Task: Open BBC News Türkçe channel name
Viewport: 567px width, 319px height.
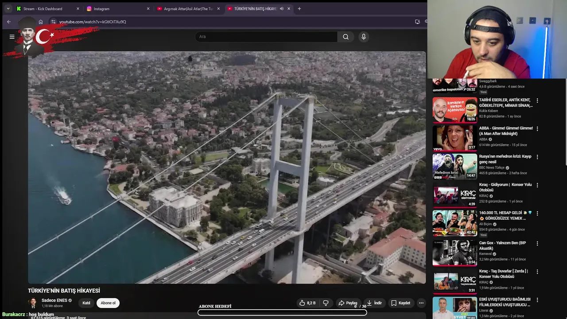Action: [492, 167]
